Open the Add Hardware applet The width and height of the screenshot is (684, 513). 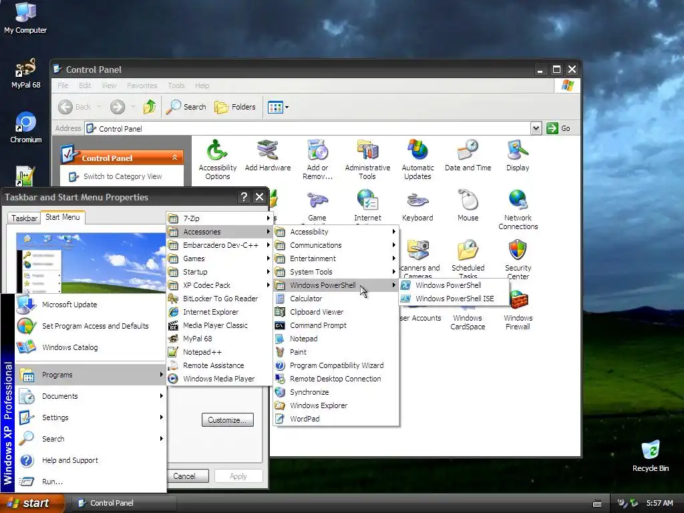point(267,155)
